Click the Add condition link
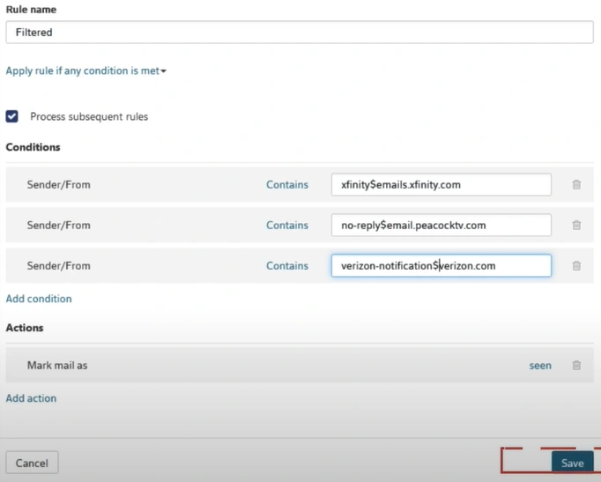Image resolution: width=601 pixels, height=482 pixels. click(39, 299)
